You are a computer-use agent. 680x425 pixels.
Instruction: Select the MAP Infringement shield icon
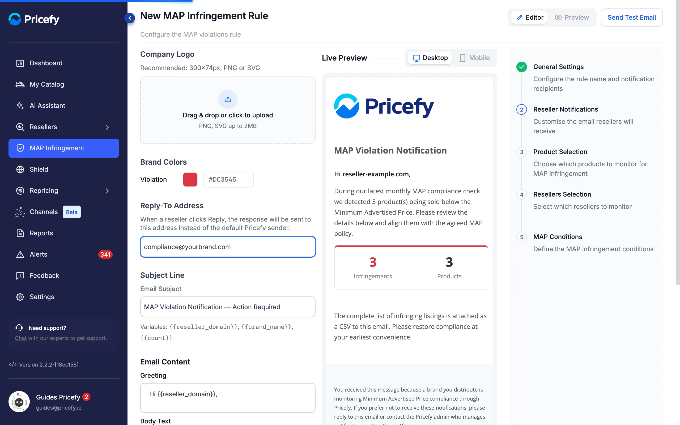(x=20, y=148)
